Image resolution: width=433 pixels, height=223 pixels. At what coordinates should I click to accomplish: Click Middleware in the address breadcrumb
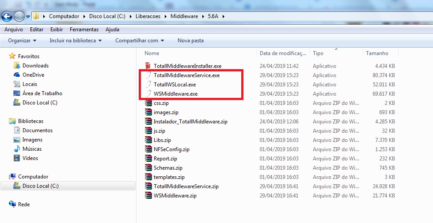click(x=184, y=16)
